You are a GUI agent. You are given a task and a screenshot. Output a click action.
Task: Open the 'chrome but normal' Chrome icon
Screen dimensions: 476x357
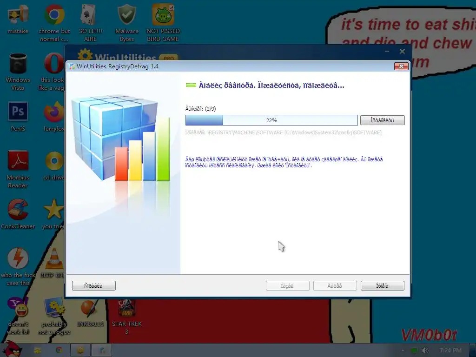point(54,23)
